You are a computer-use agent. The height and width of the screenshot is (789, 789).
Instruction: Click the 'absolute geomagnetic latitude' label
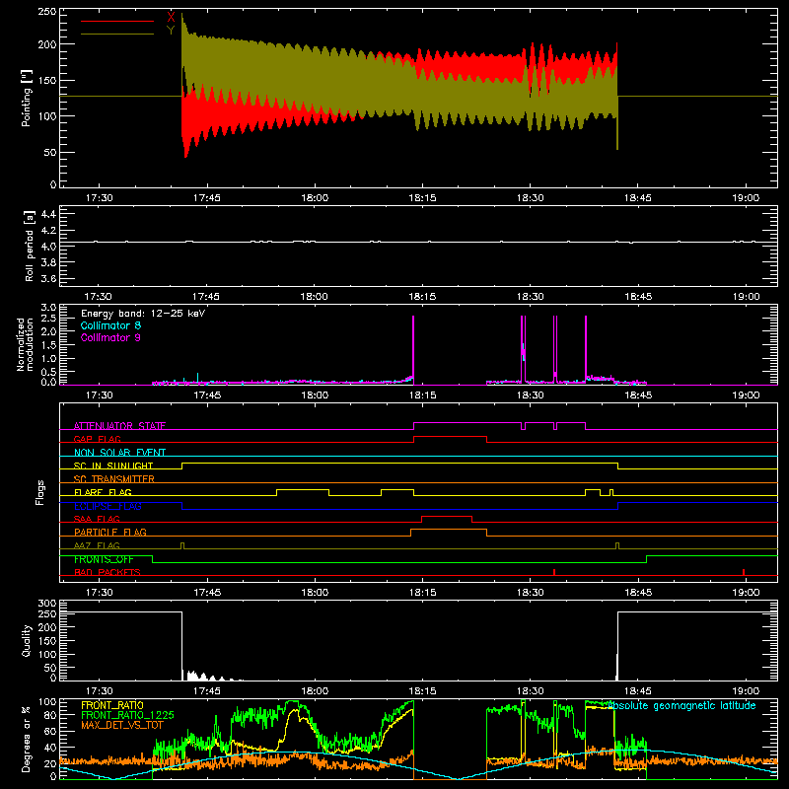coord(681,705)
